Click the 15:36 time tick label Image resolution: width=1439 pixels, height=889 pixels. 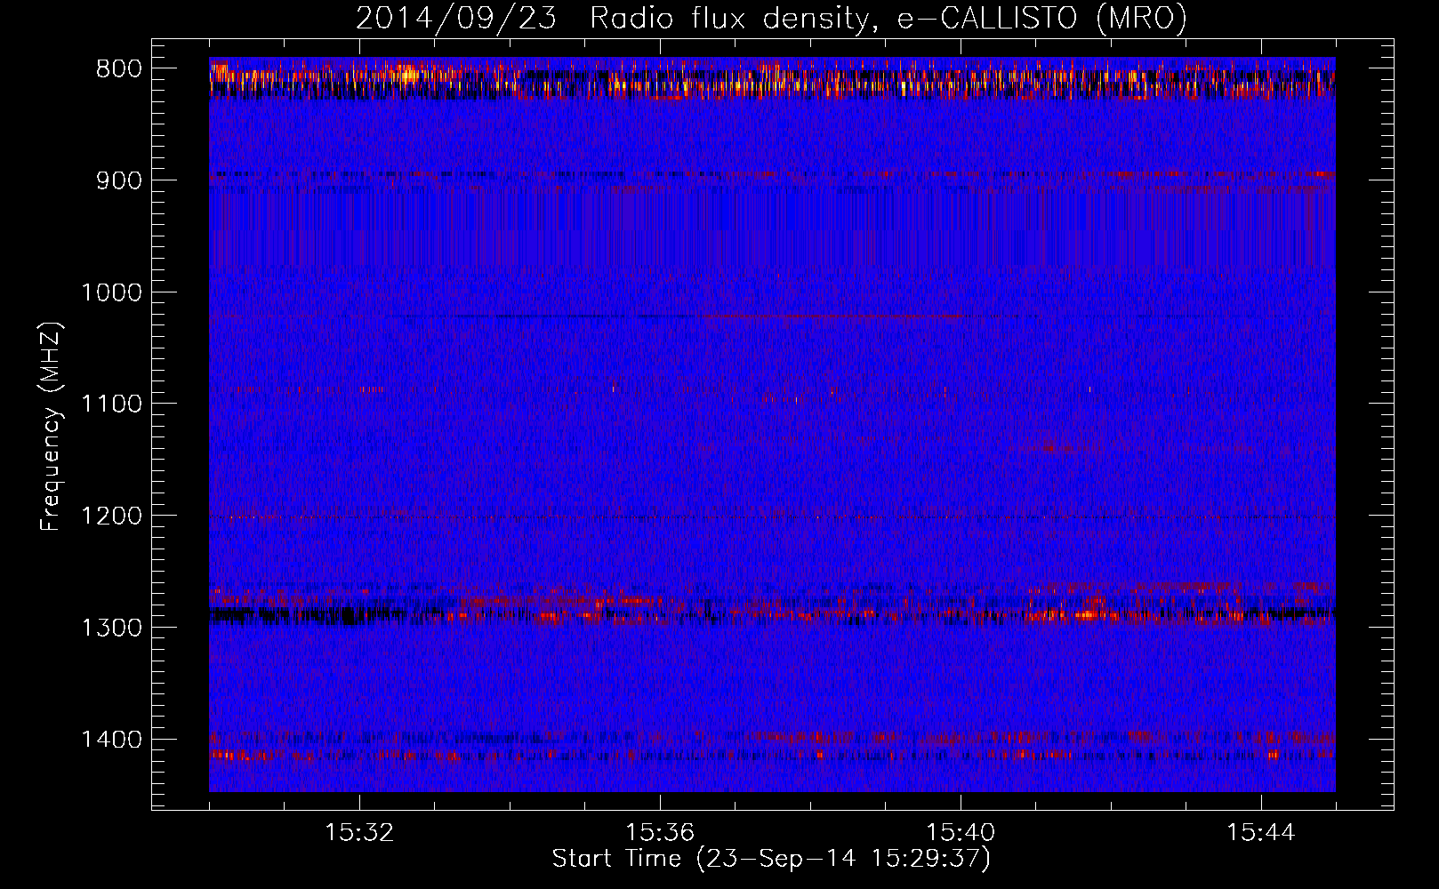coord(660,833)
